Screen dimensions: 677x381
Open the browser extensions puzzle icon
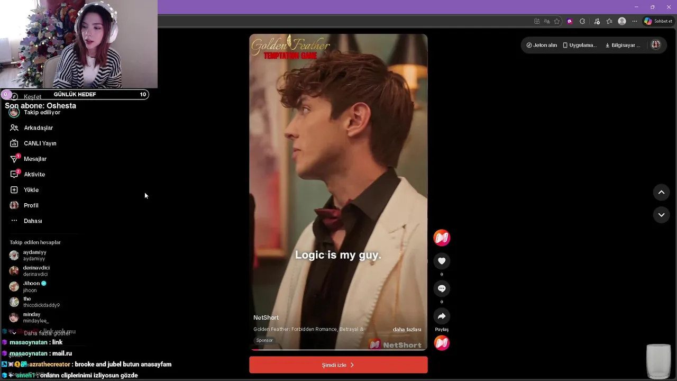point(582,21)
